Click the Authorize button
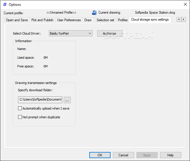This screenshot has height=161, width=190. 110,33
